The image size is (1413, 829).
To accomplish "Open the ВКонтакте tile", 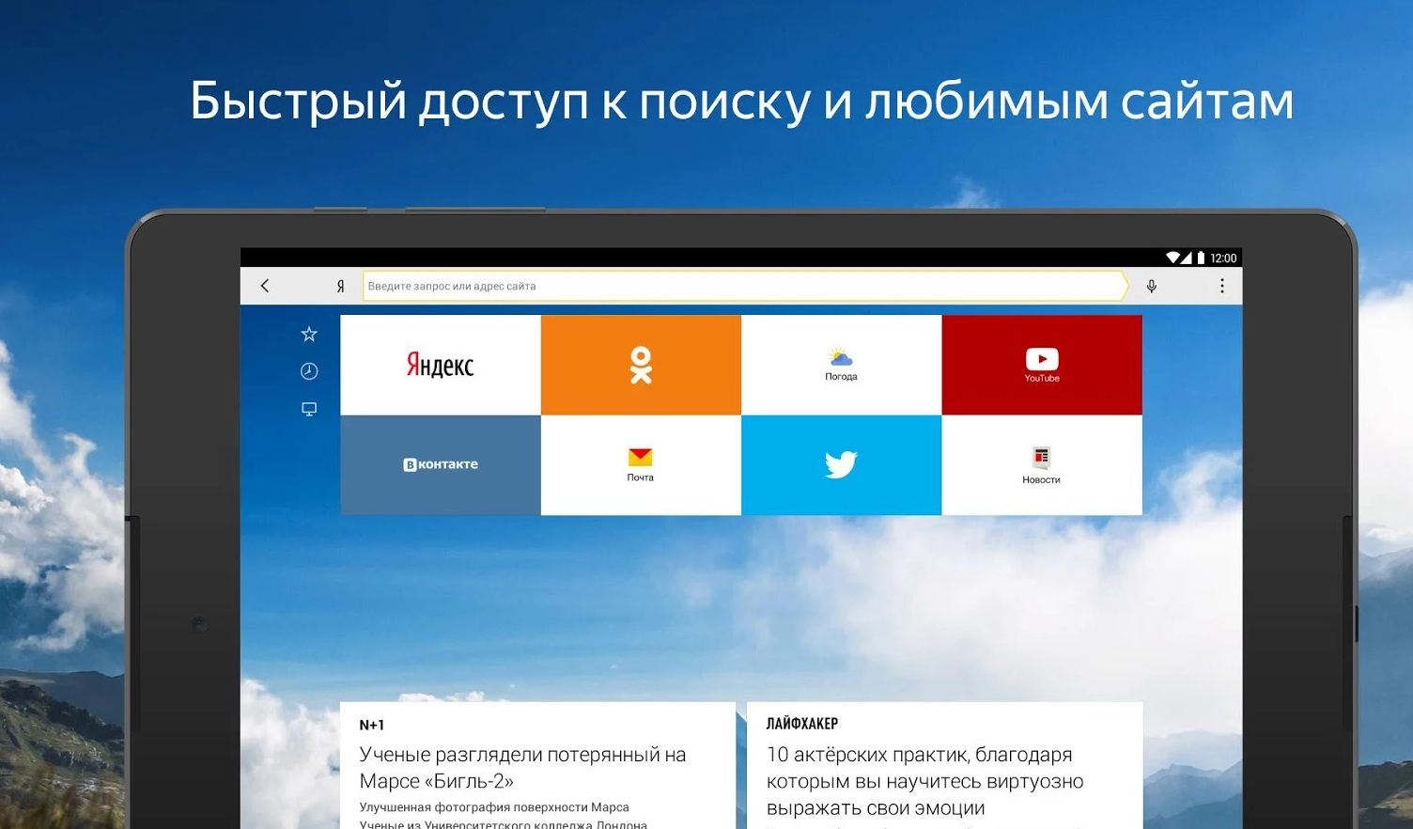I will click(x=441, y=464).
